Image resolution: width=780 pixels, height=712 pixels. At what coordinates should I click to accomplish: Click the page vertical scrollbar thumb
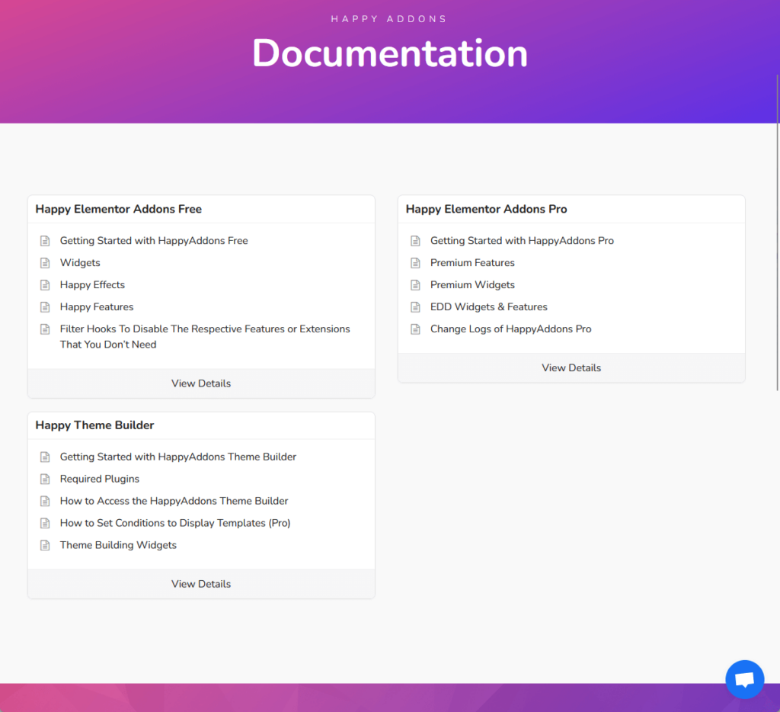coord(778,233)
